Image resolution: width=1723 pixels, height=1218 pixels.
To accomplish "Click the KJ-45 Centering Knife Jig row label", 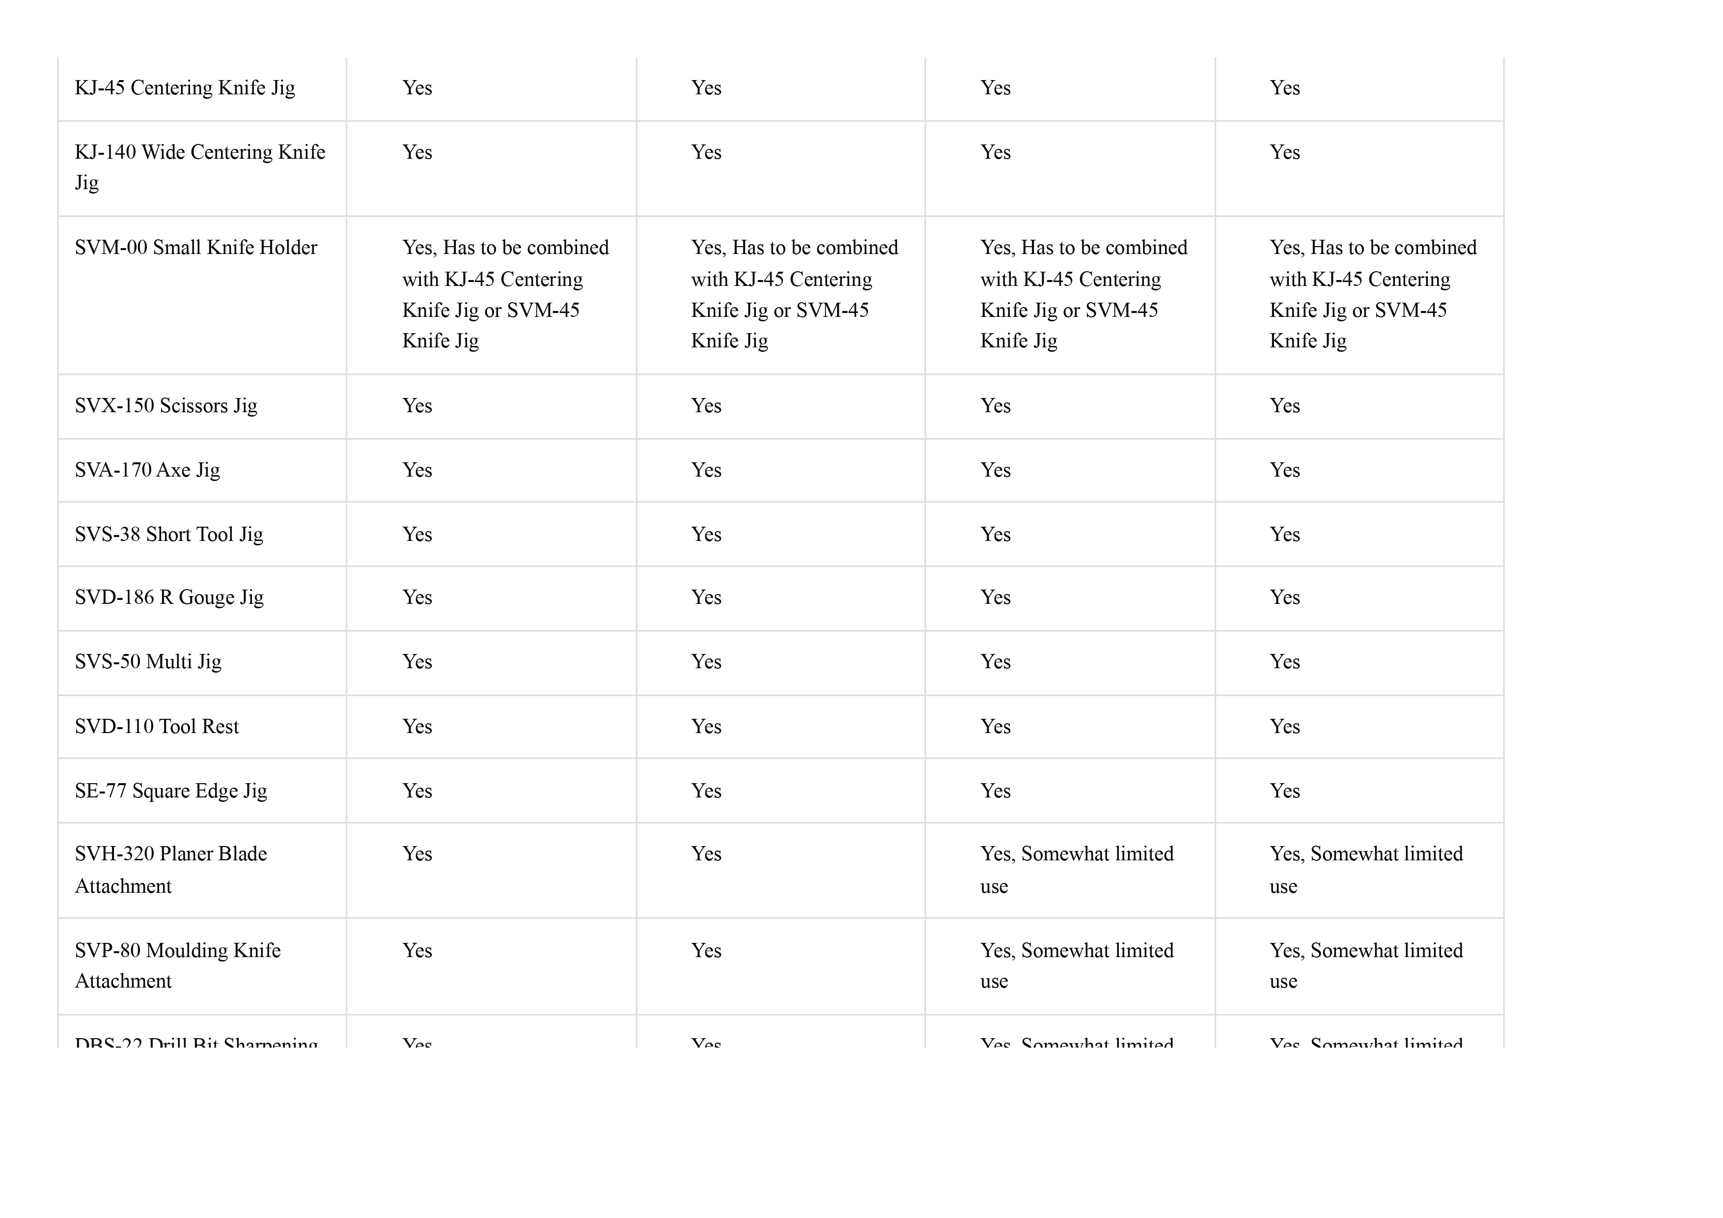I will 185,88.
